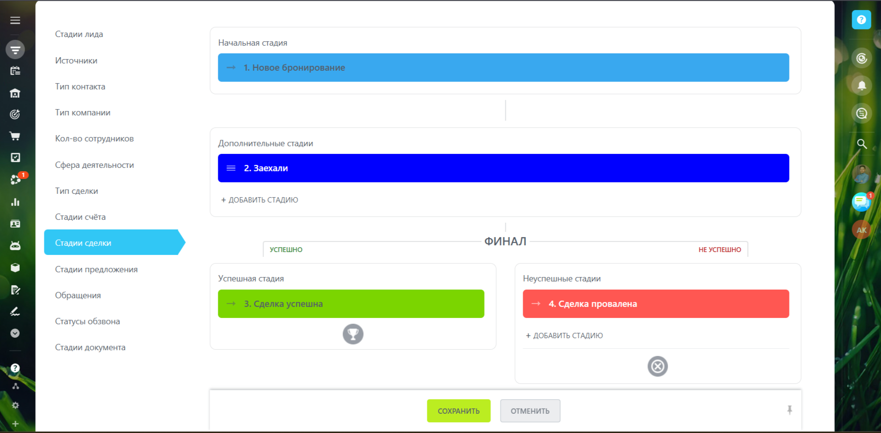Open the AK contact avatar
This screenshot has width=881, height=433.
(x=861, y=230)
